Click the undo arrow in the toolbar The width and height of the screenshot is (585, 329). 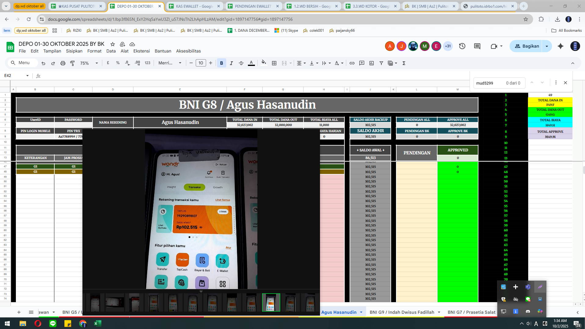43,63
